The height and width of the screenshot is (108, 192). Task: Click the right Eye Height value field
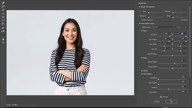(x=184, y=39)
